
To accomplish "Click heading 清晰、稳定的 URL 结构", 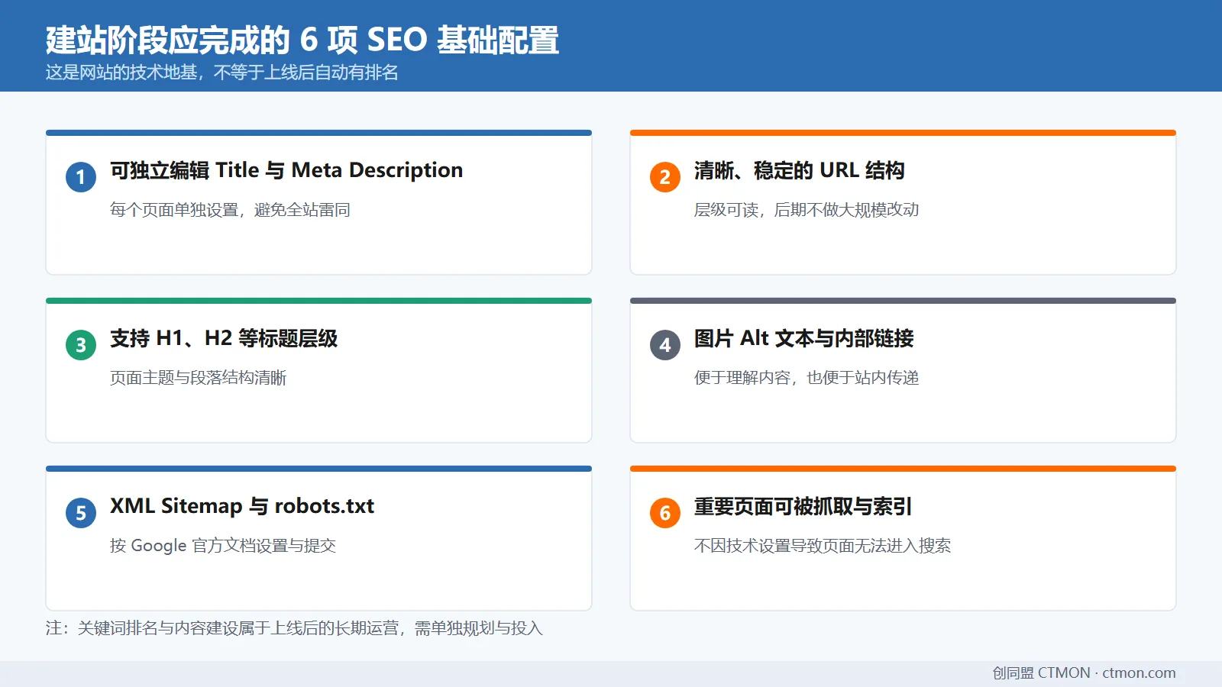I will point(800,170).
